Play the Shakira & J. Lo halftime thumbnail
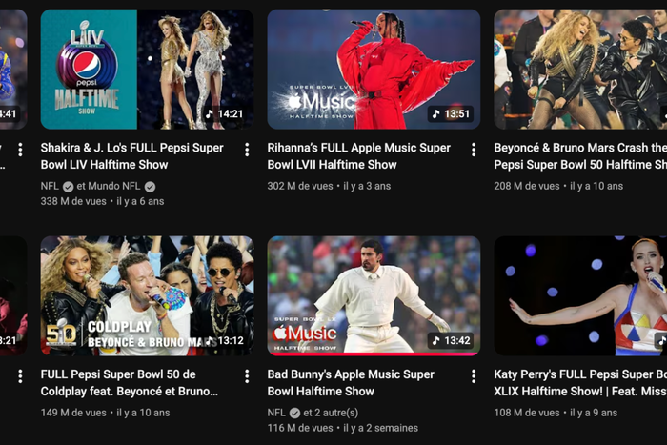667x445 pixels. click(147, 69)
